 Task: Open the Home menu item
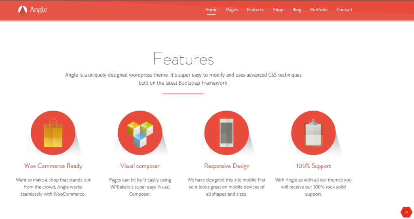pyautogui.click(x=211, y=10)
